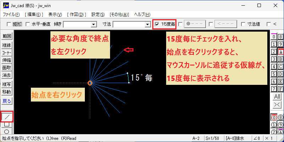Toggle checkbox beside the dot-dash line button
Viewport: 284px width, 142px height.
pyautogui.click(x=180, y=24)
